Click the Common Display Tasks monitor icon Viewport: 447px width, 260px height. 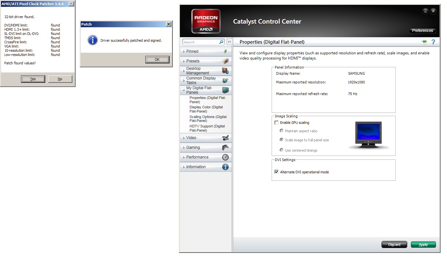225,81
